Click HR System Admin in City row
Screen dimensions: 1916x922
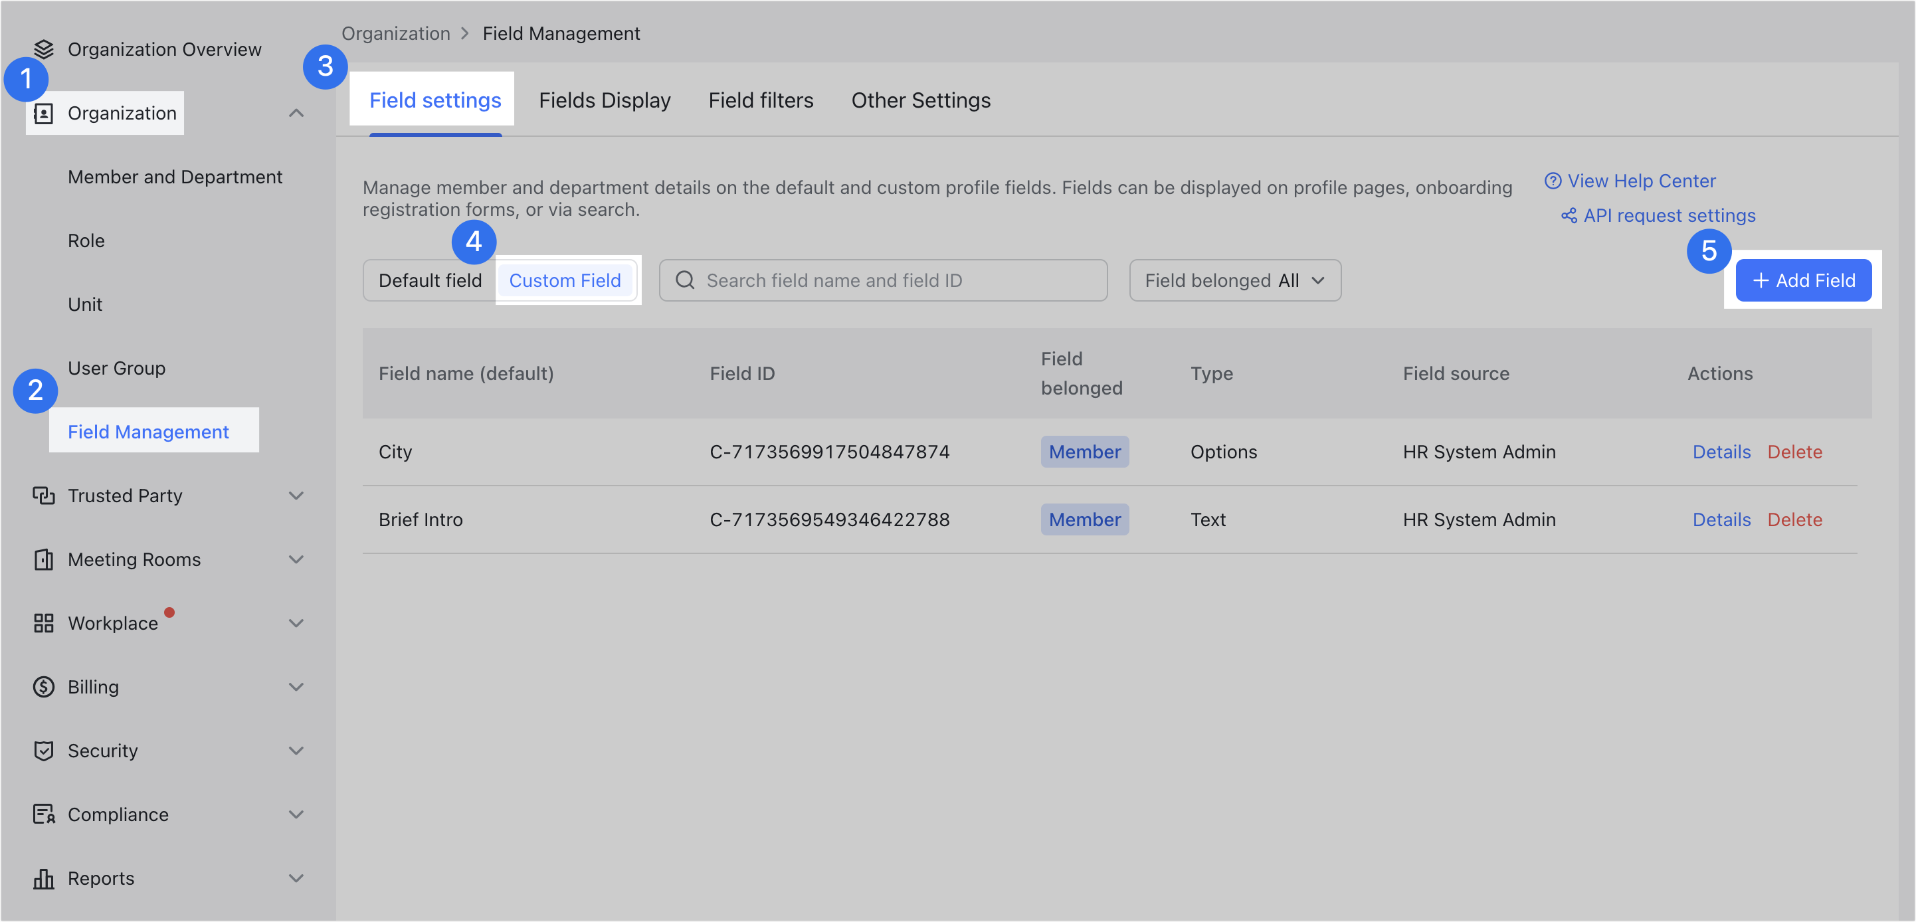(1479, 452)
